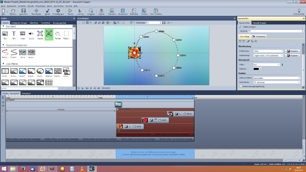Screen dimensions: 306x172
Task: Choose the Video object in Toolbox
Action: [22, 33]
